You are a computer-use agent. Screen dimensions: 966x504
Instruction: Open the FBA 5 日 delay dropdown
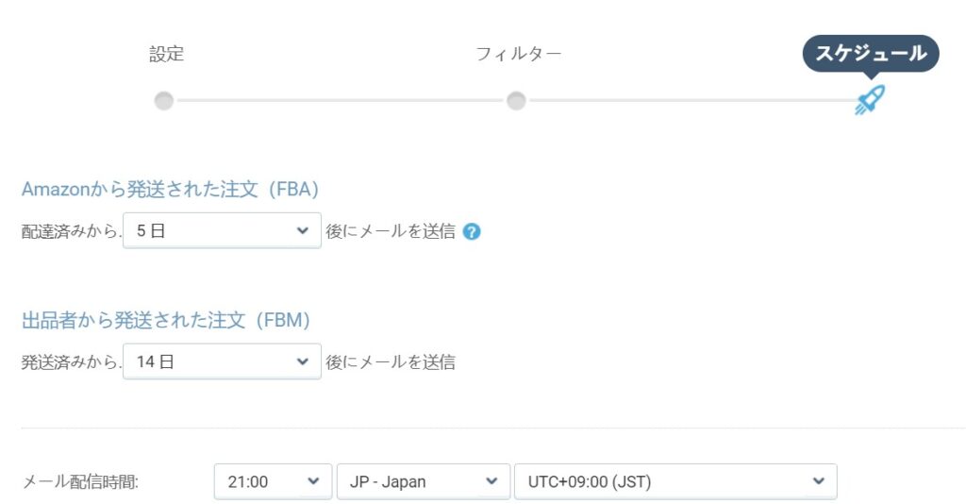click(222, 231)
